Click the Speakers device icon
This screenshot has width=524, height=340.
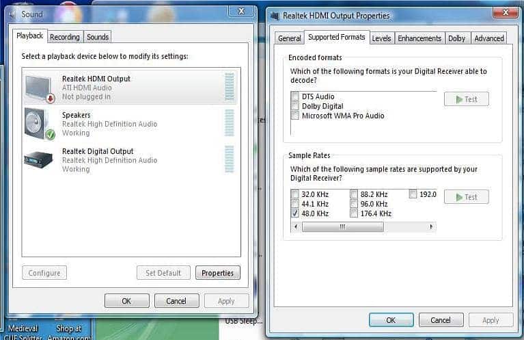coord(40,124)
